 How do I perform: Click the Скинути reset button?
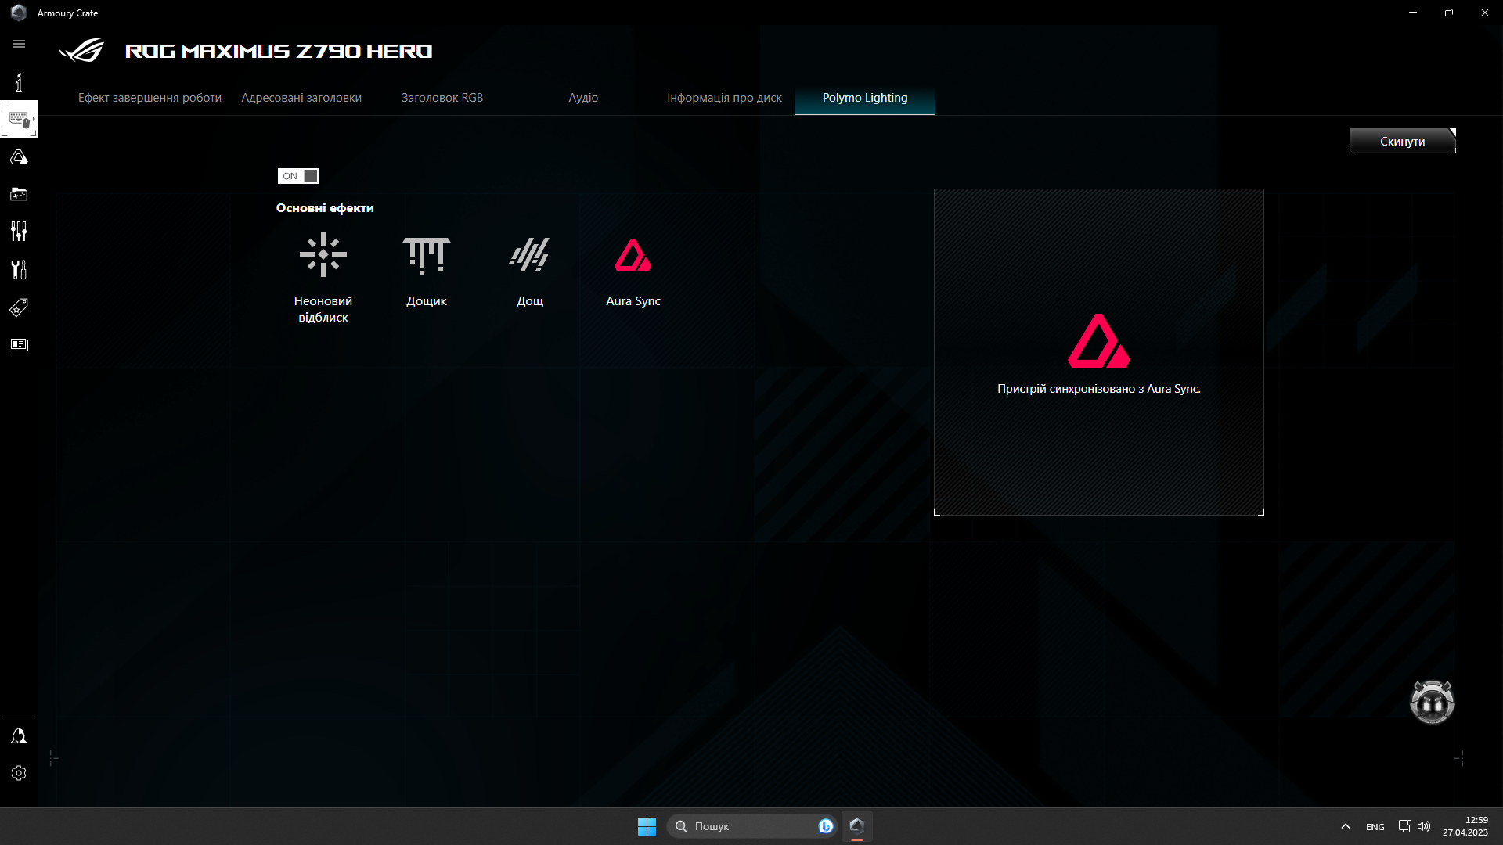1402,142
